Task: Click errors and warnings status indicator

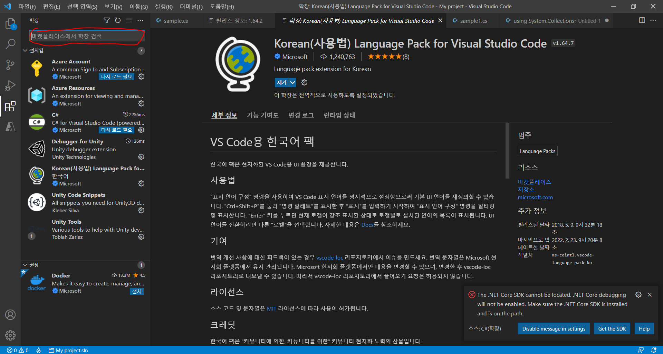Action: coord(18,350)
